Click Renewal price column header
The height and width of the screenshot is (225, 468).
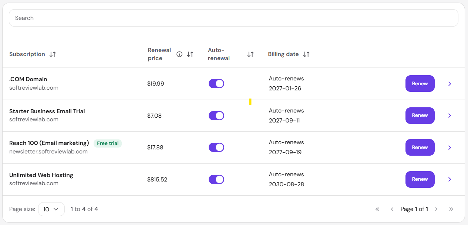pos(159,54)
